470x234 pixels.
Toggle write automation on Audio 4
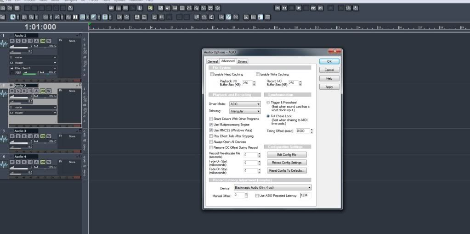pyautogui.click(x=49, y=162)
